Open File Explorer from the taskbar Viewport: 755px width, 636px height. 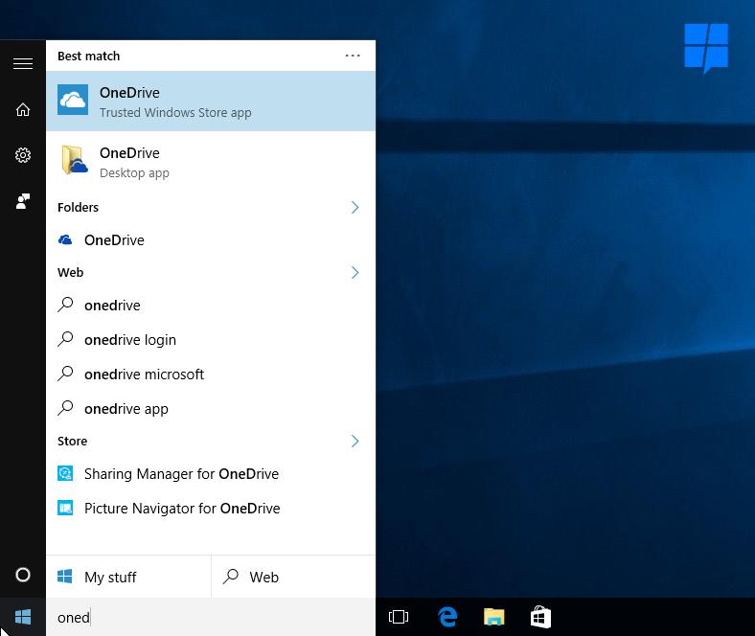pos(494,617)
